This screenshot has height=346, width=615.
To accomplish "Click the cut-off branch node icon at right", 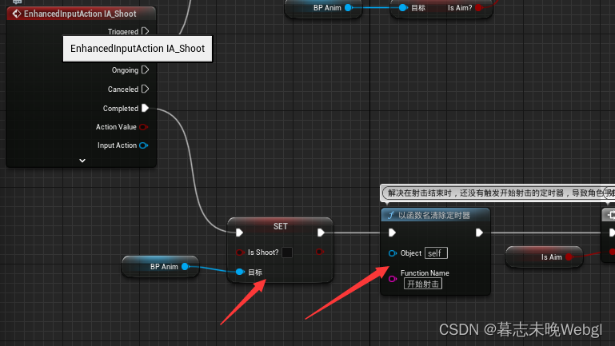I will (611, 215).
